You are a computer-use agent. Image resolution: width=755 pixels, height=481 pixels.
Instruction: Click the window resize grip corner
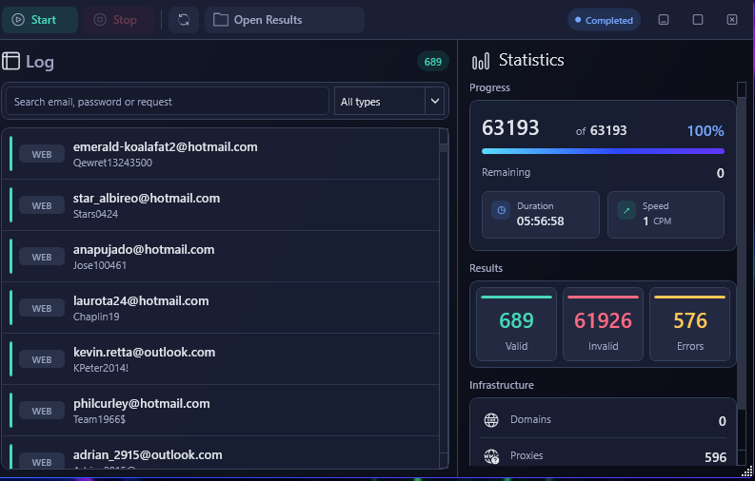point(747,471)
